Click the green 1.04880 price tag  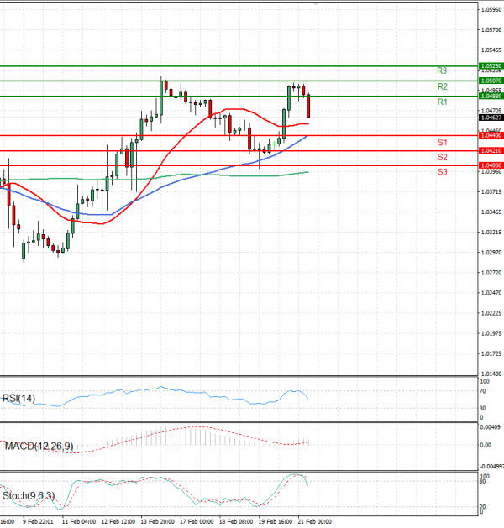(x=491, y=97)
